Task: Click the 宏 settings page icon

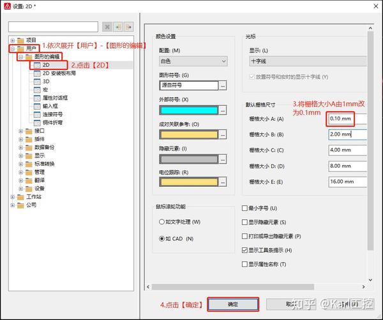Action: pyautogui.click(x=37, y=90)
